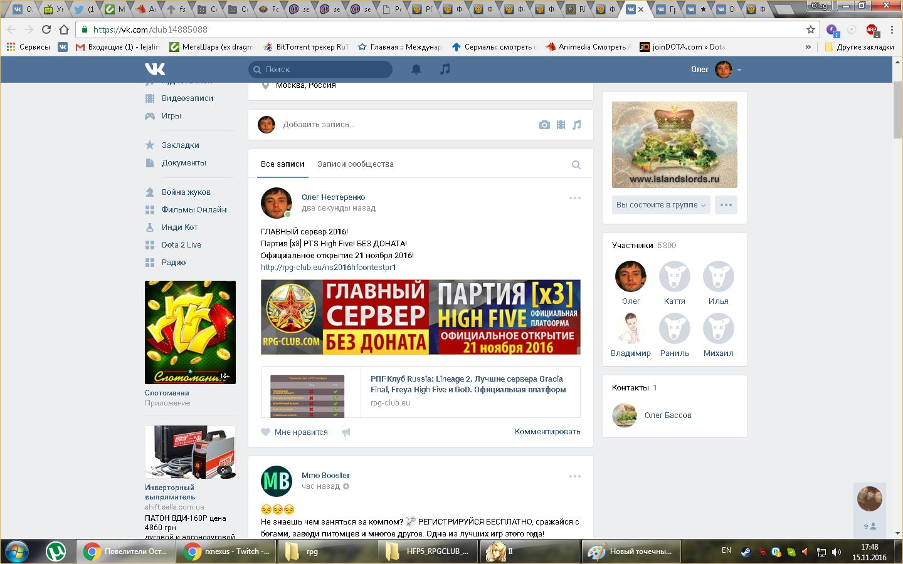Open Входящие Gmail bookmark
Image resolution: width=903 pixels, height=564 pixels.
point(118,47)
